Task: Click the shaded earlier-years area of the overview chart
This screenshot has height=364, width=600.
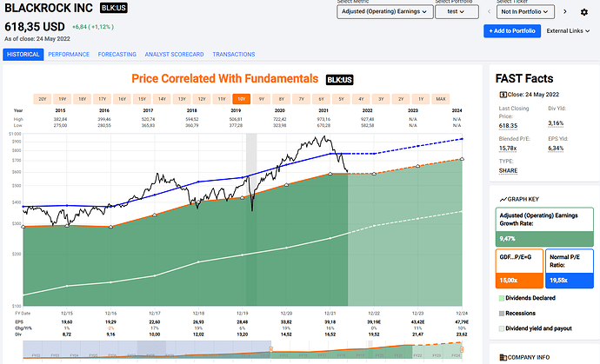Action: [x=147, y=349]
